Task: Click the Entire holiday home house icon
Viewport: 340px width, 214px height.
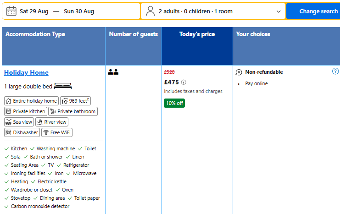Action: pyautogui.click(x=8, y=101)
